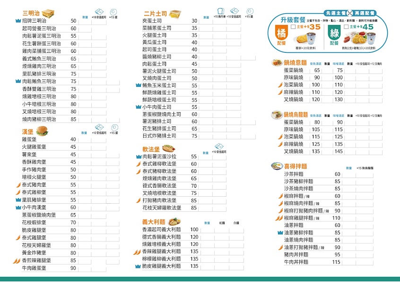Image resolution: width=400 pixels, height=283 pixels.
Task: Click the green 綠 配餐 badge
Action: [x=334, y=35]
